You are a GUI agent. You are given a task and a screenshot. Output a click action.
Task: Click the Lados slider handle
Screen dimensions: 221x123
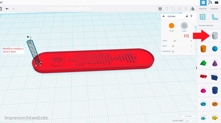175,41
